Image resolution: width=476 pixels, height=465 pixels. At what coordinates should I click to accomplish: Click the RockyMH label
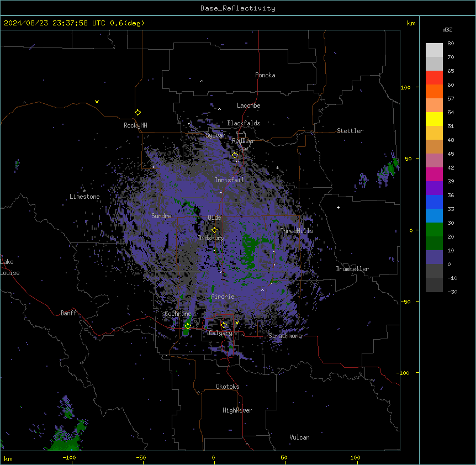(135, 125)
